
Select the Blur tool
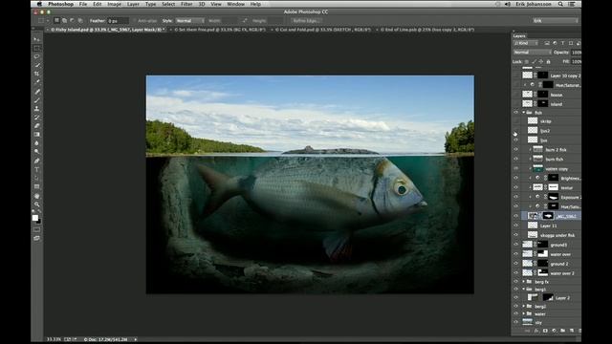pos(36,143)
